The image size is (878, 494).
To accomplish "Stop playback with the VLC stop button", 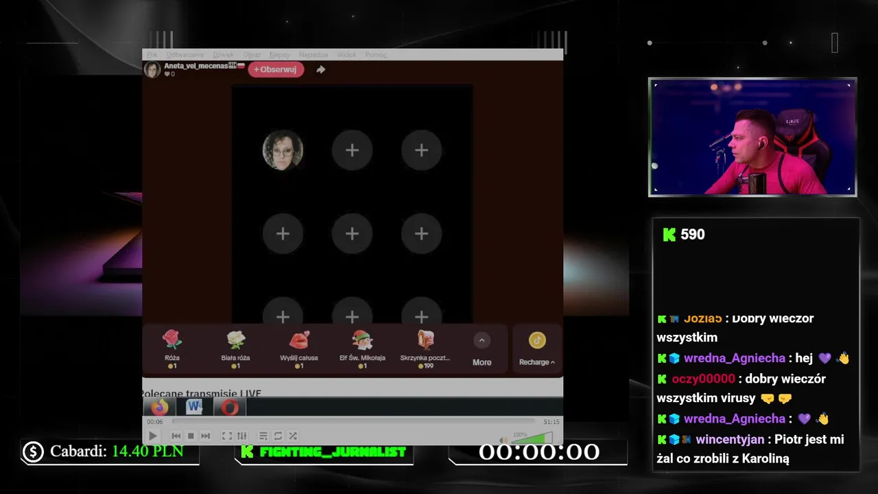I will (191, 436).
